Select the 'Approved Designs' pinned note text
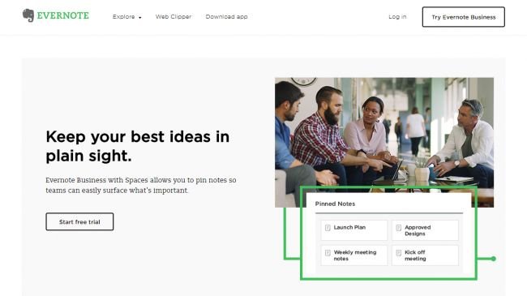Screen dimensions: 527x296 point(418,230)
